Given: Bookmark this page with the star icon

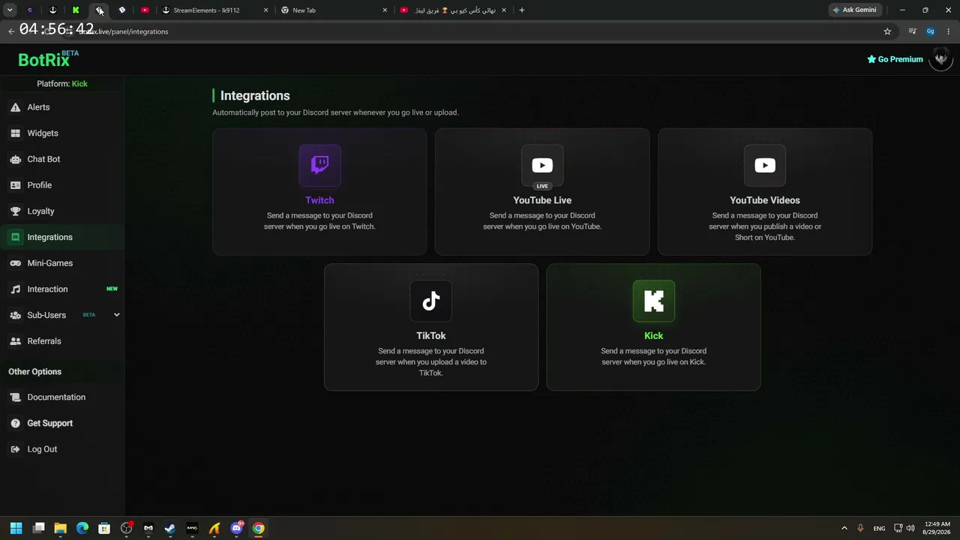Looking at the screenshot, I should point(887,31).
